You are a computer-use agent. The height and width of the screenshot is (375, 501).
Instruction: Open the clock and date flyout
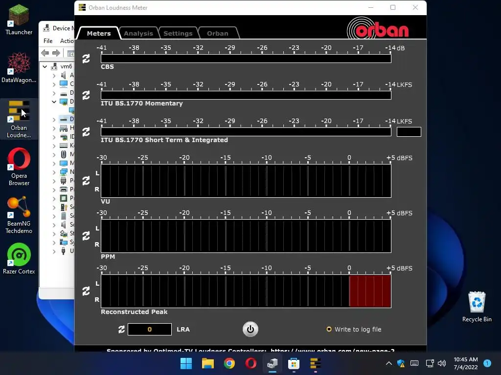pos(466,363)
